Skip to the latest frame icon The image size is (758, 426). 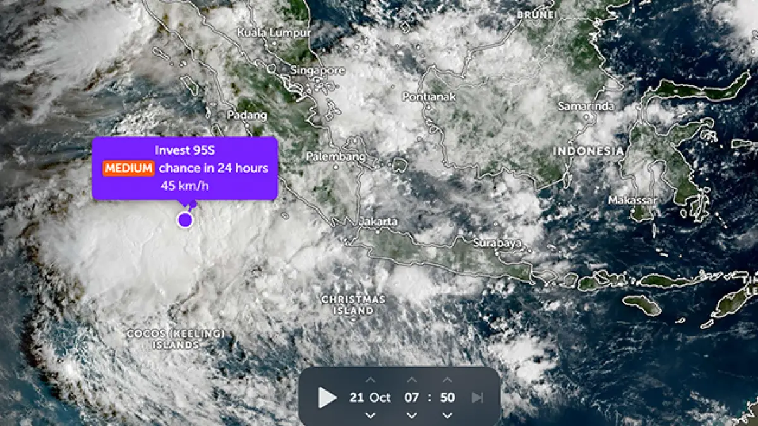coord(478,398)
